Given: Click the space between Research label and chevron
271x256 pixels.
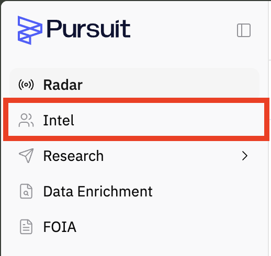Looking at the screenshot, I should coord(172,156).
